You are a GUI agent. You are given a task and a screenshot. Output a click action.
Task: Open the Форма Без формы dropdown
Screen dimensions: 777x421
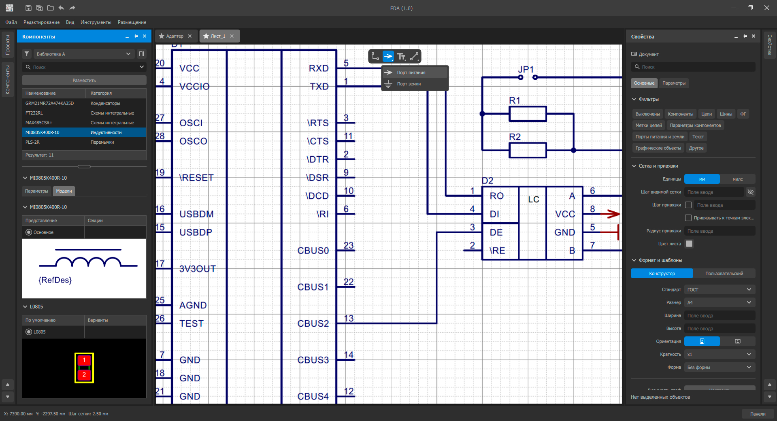pos(720,367)
